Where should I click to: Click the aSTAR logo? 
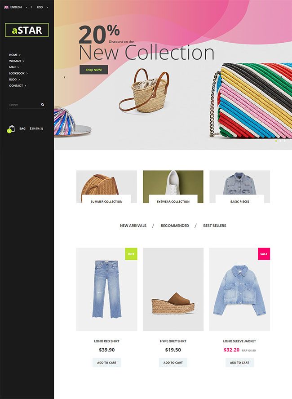[x=27, y=31]
